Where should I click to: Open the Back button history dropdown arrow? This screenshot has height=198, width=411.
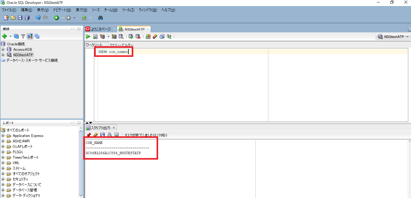(x=62, y=18)
